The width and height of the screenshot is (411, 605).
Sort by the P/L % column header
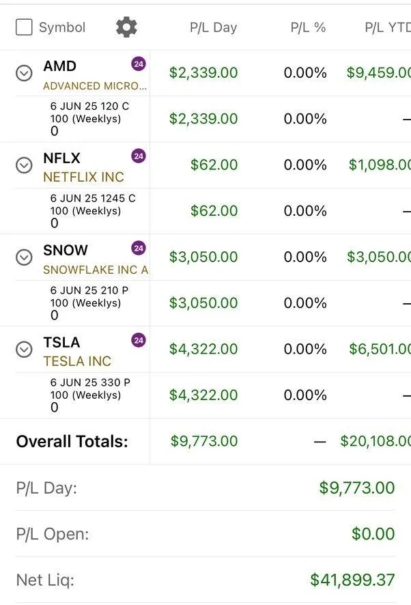pyautogui.click(x=308, y=28)
